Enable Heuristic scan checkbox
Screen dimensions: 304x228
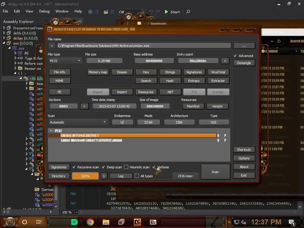(126, 167)
